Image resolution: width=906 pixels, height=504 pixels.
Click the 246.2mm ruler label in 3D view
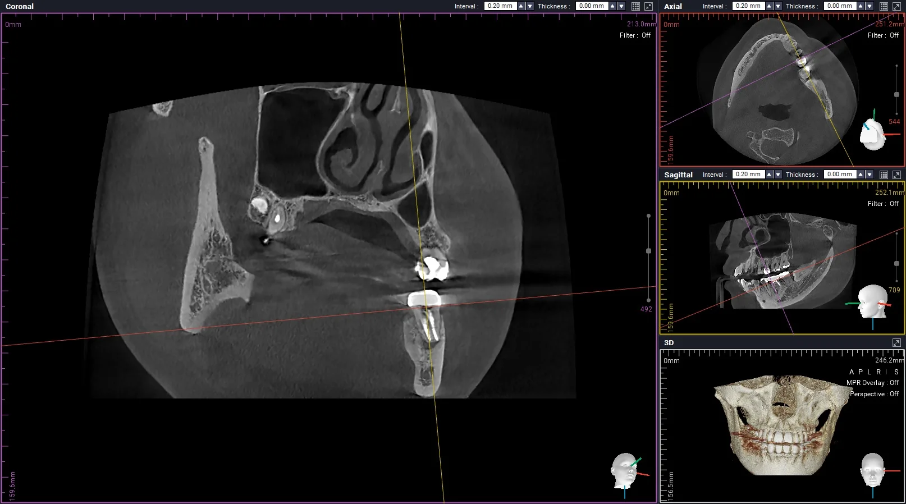tap(889, 360)
